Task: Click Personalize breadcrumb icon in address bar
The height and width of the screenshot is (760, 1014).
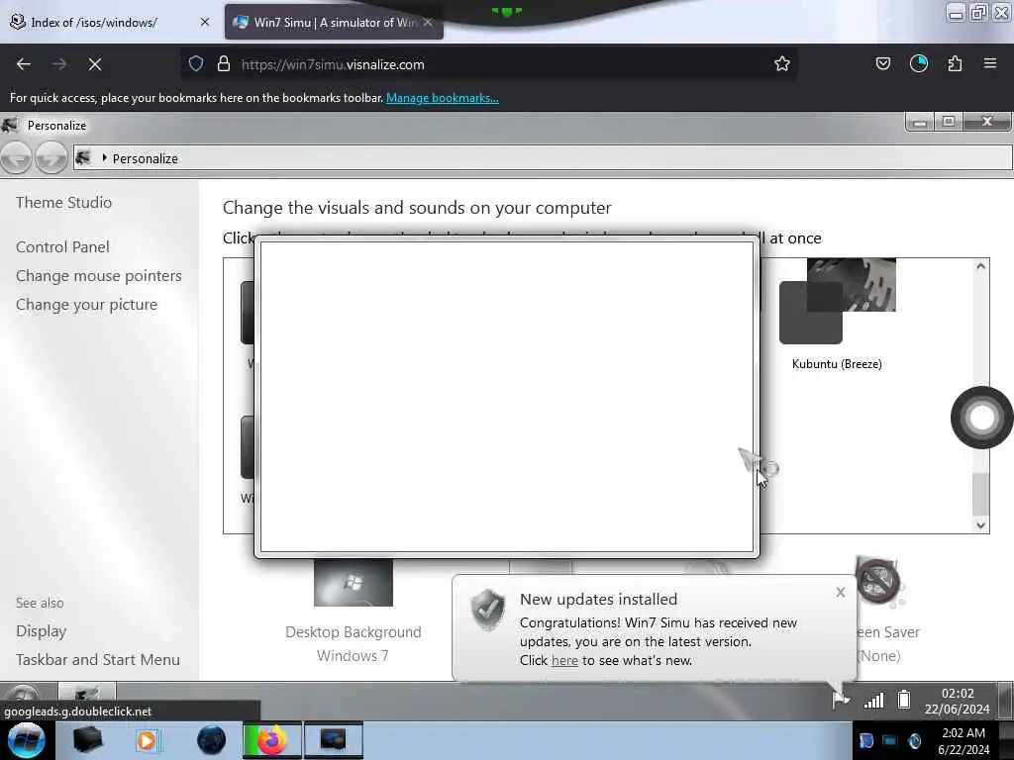Action: pos(83,157)
